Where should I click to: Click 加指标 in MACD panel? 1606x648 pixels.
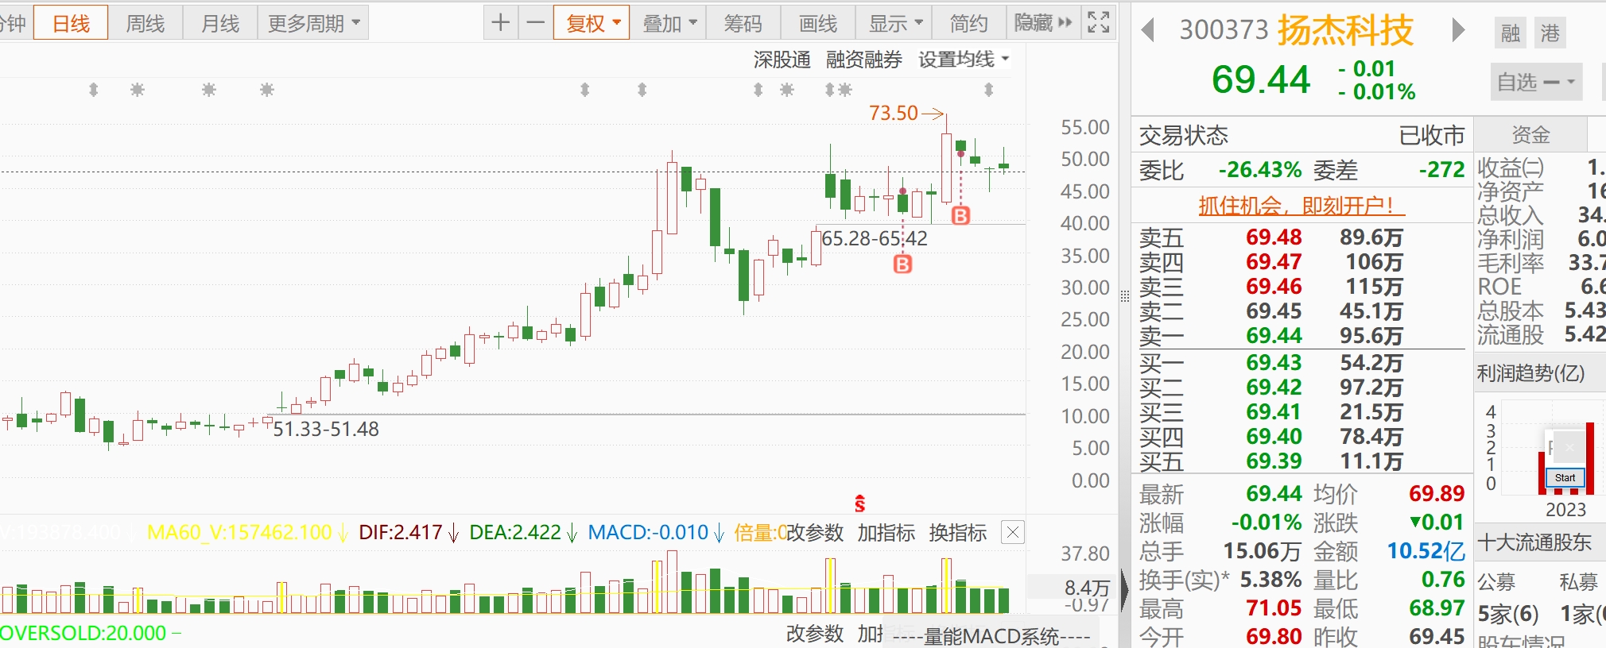886,533
